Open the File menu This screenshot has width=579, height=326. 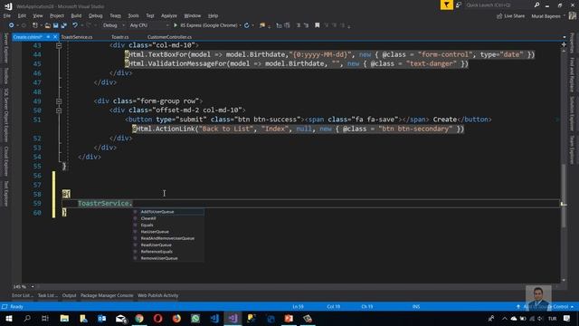click(x=7, y=16)
